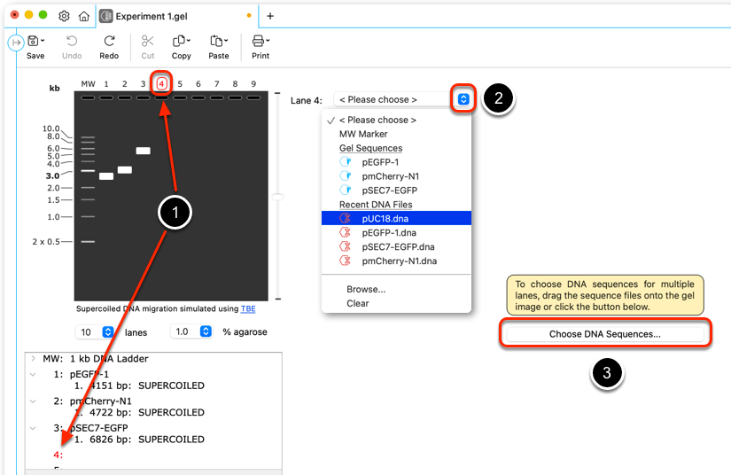Screen dimensions: 731x475
Task: Click the lane 2 supercoiled band
Action: pyautogui.click(x=124, y=169)
